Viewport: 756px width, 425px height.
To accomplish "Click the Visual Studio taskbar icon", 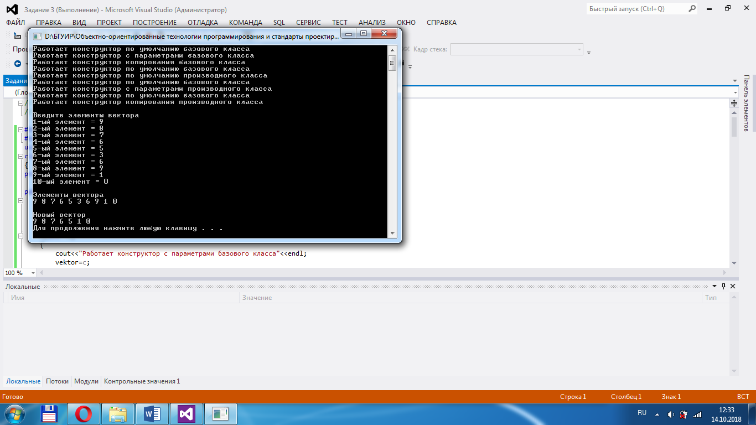I will point(186,413).
